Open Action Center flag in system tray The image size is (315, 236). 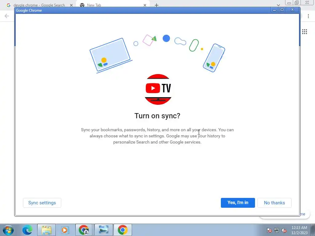[269, 230]
